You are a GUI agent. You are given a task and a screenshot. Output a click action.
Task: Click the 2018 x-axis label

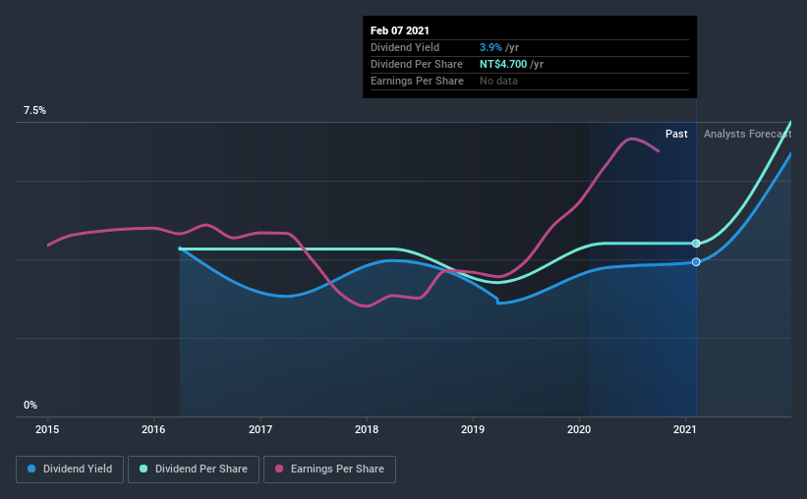coord(367,429)
